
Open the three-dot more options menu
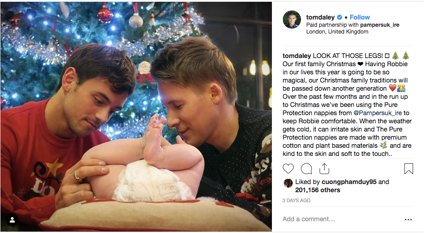pyautogui.click(x=408, y=219)
